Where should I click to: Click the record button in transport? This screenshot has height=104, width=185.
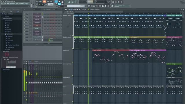coord(46,4)
